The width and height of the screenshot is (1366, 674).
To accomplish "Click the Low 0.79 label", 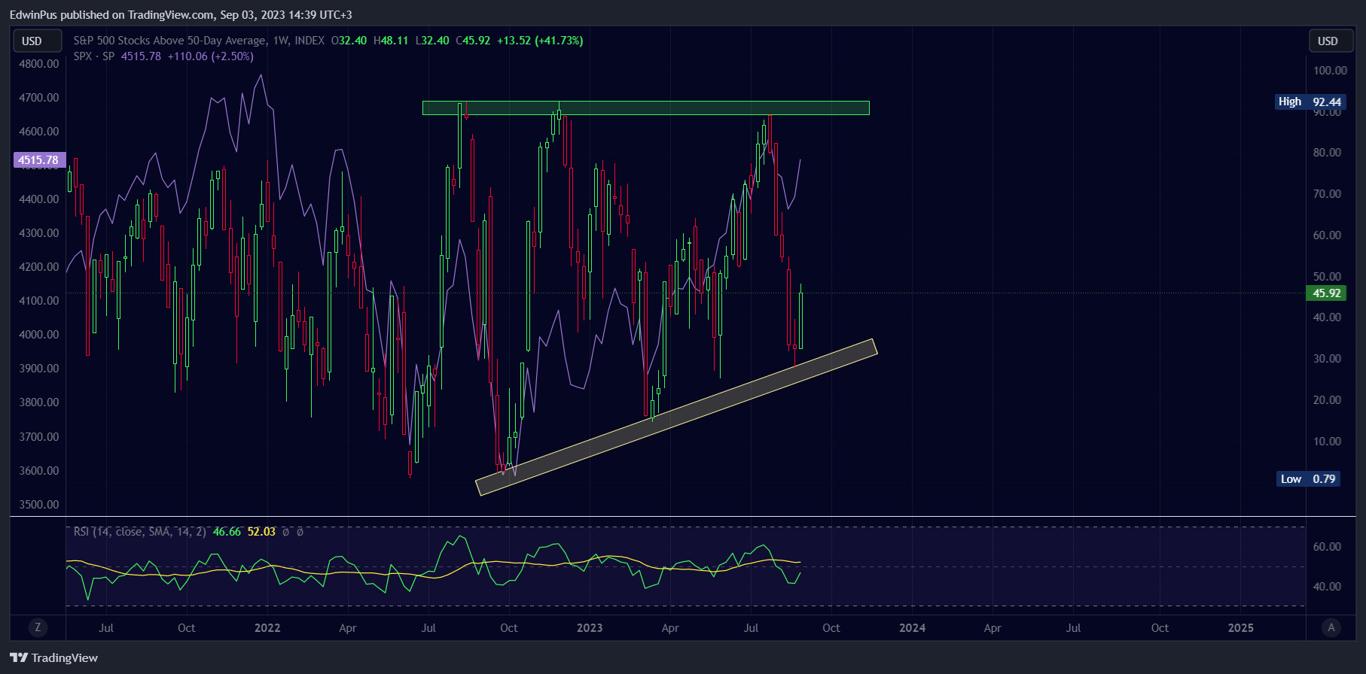I will (x=1309, y=479).
